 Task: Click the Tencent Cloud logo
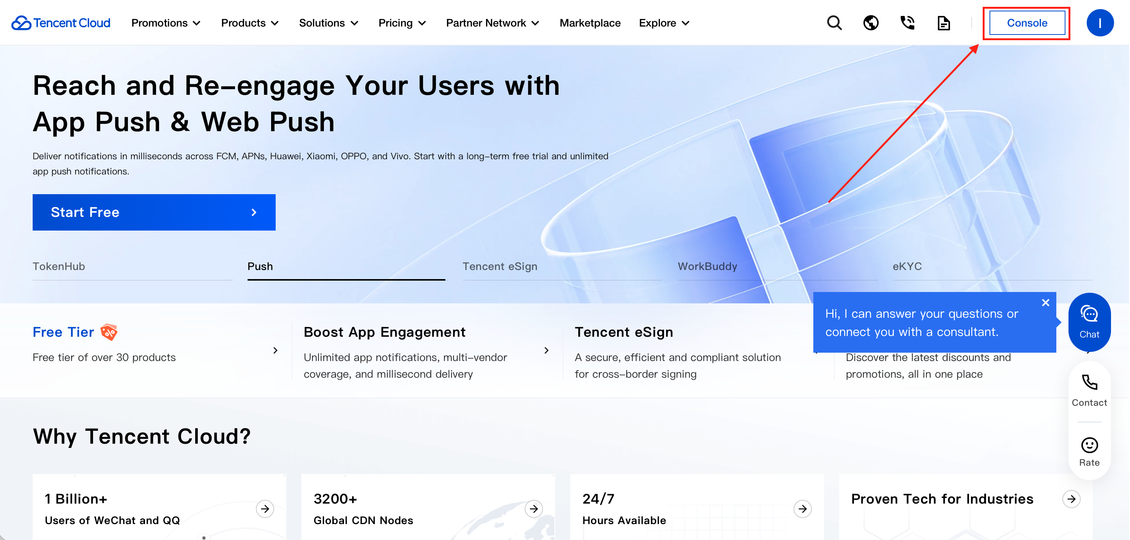(x=60, y=23)
